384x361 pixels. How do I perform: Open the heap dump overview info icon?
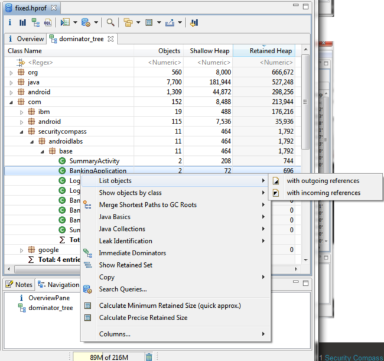pos(10,22)
